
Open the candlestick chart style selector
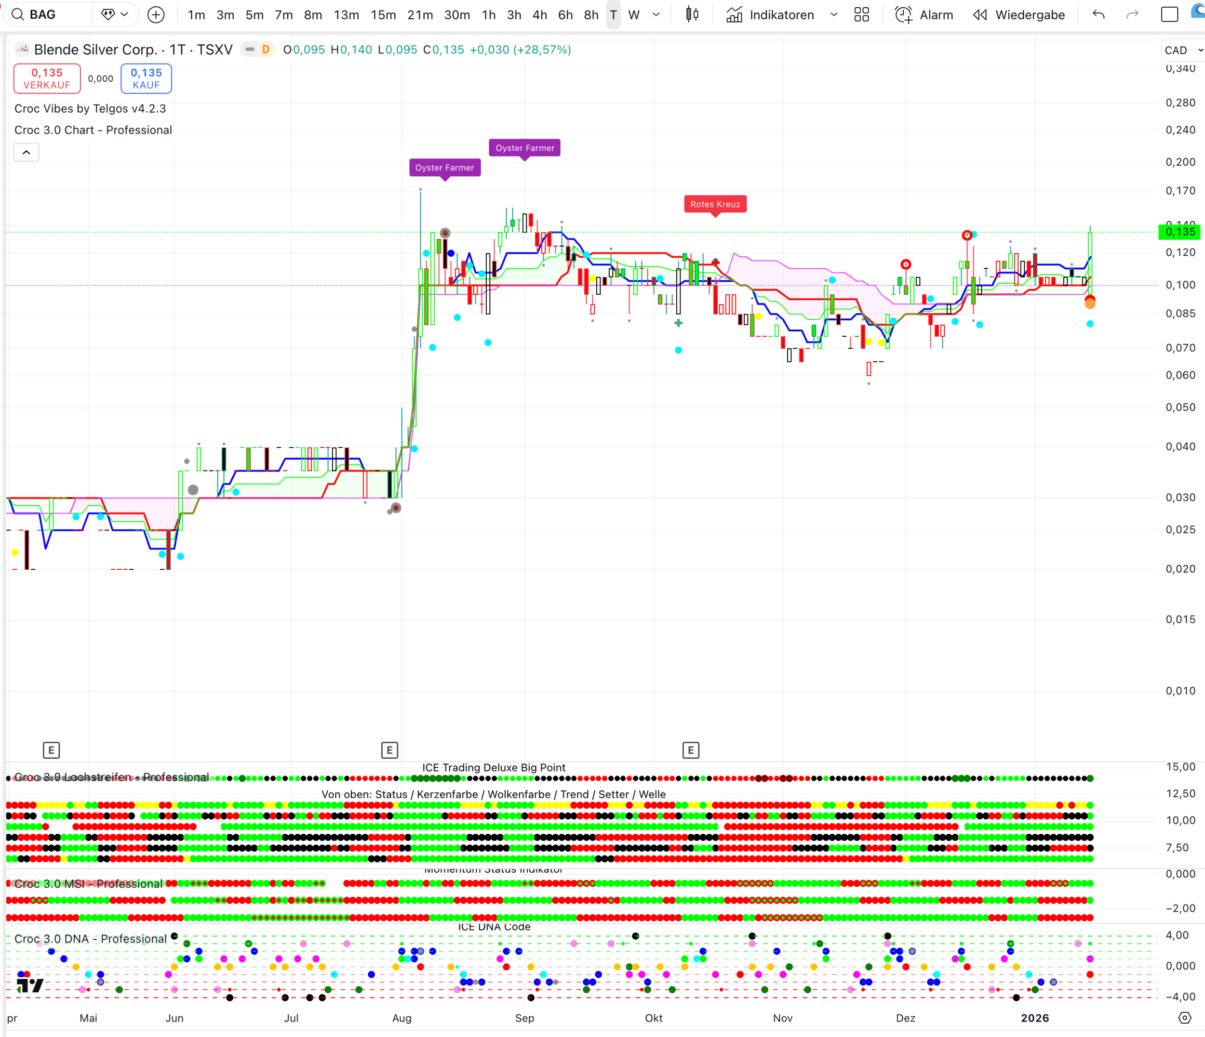coord(692,14)
